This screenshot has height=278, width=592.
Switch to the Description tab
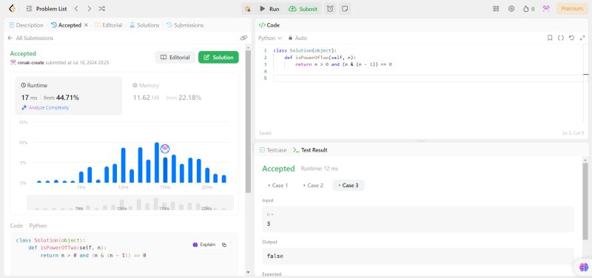[26, 25]
